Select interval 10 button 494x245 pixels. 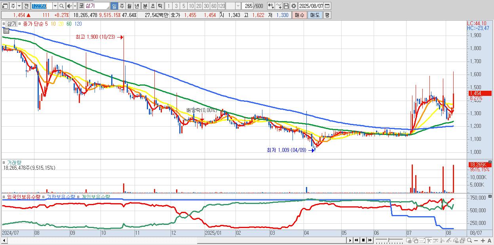coord(191,6)
